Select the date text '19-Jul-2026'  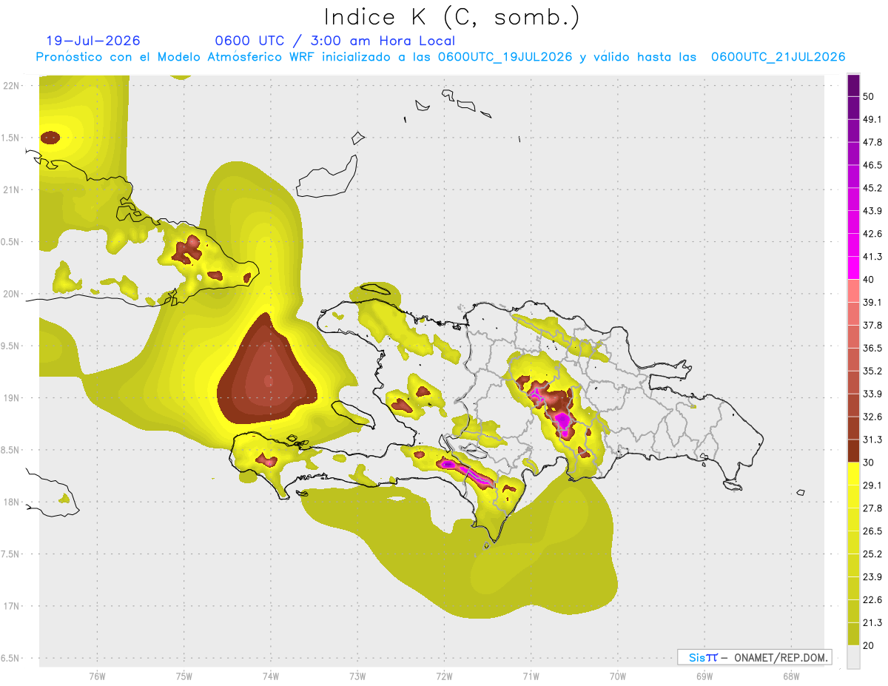pyautogui.click(x=93, y=41)
